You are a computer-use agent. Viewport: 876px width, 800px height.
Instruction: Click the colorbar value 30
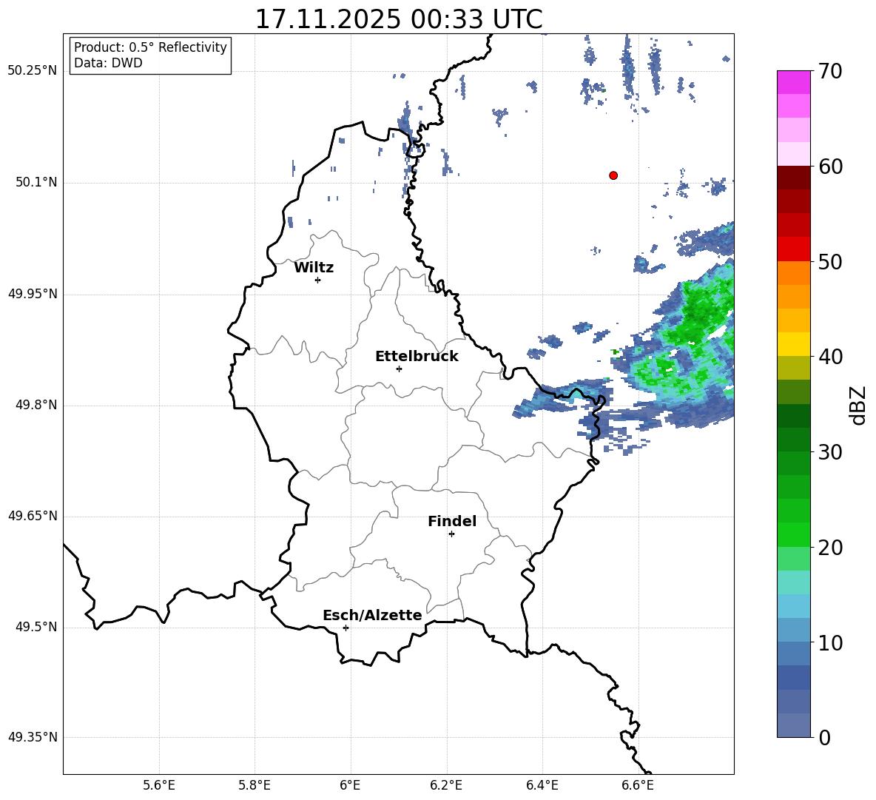830,452
